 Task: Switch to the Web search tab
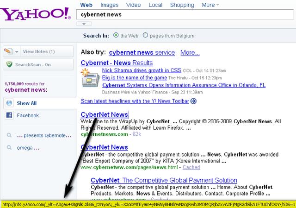click(86, 5)
